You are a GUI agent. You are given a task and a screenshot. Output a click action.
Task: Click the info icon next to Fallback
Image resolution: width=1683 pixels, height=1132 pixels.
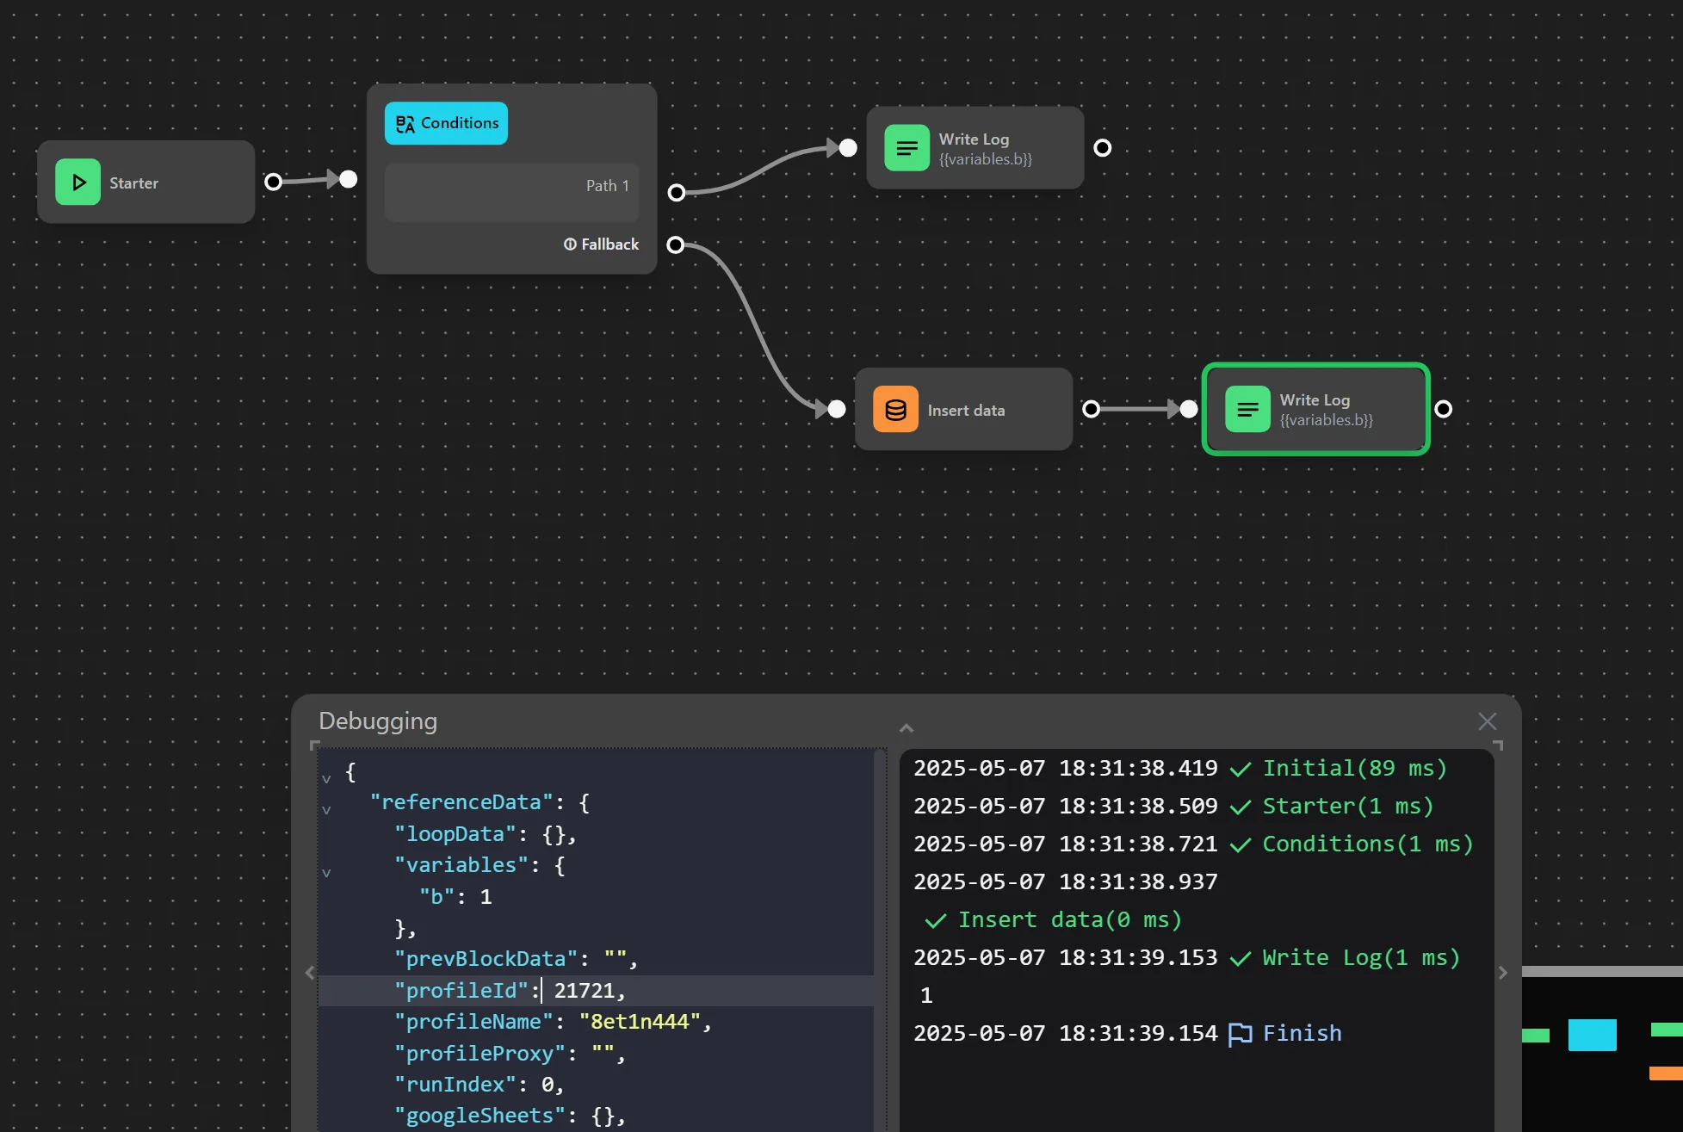click(x=571, y=244)
